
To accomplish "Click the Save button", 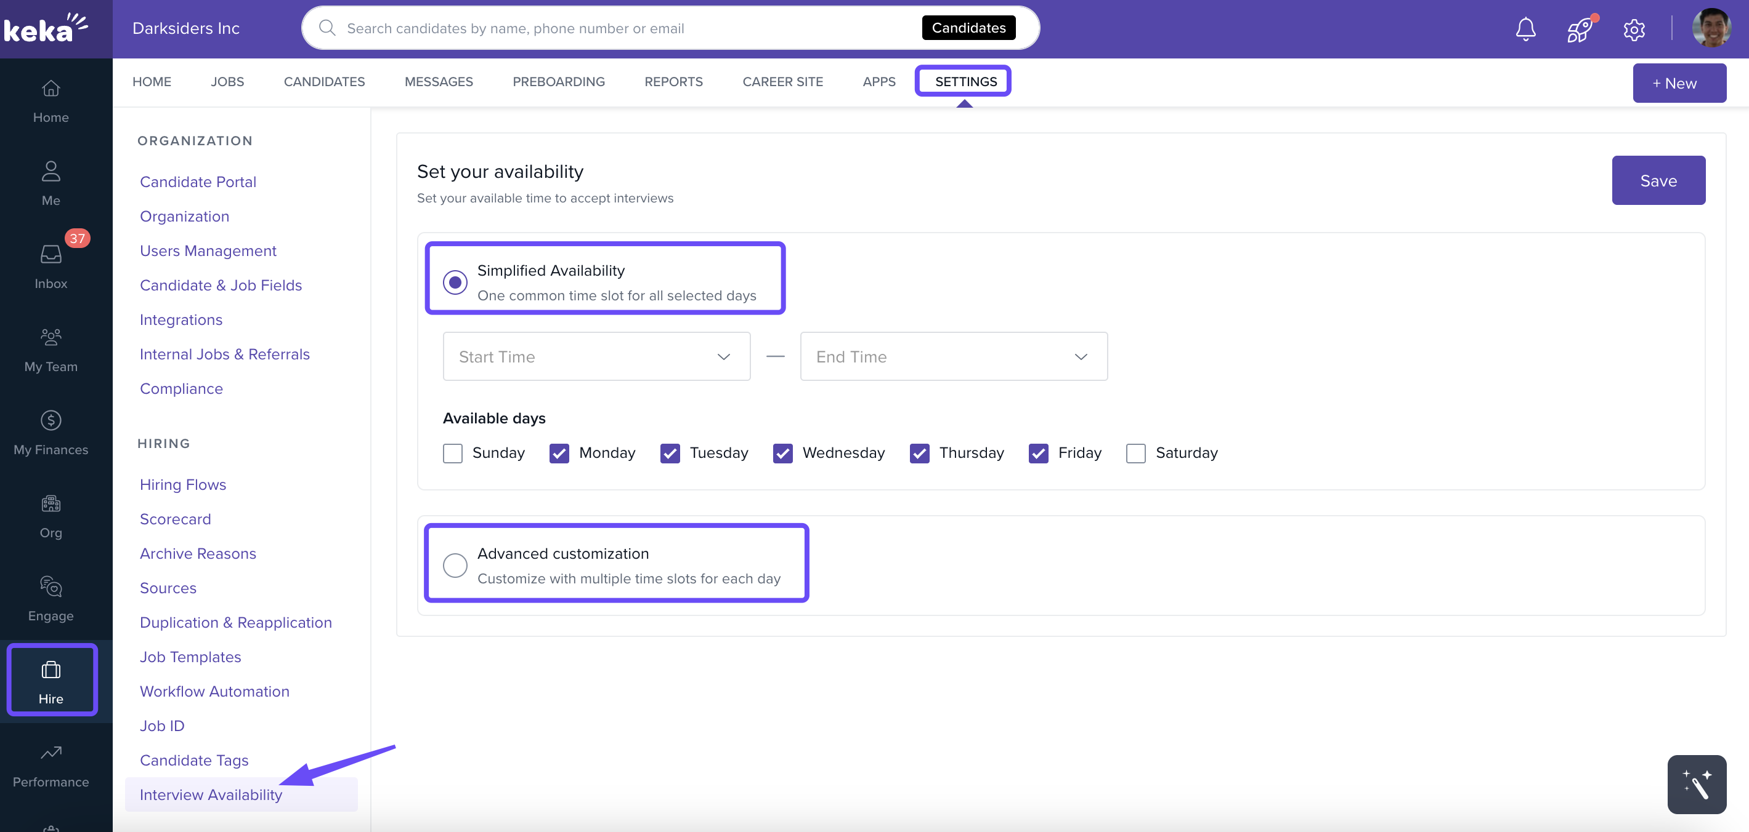I will coord(1658,180).
